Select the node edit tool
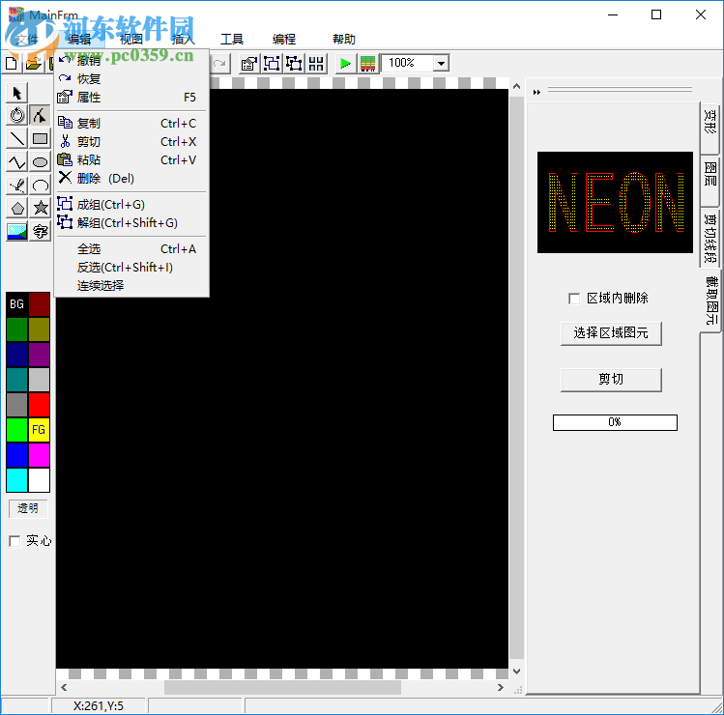The height and width of the screenshot is (715, 724). 40,115
